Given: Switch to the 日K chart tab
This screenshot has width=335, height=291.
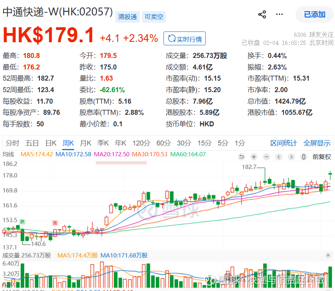Looking at the screenshot, I should tap(51, 143).
